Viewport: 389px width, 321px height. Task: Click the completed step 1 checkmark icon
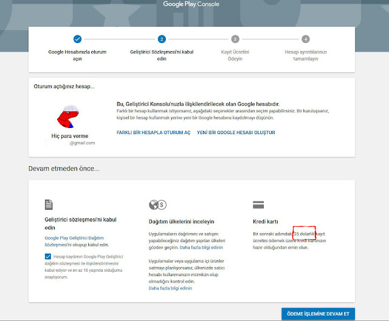coord(77,39)
